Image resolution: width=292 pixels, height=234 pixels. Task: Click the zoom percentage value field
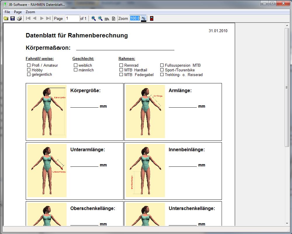click(135, 18)
